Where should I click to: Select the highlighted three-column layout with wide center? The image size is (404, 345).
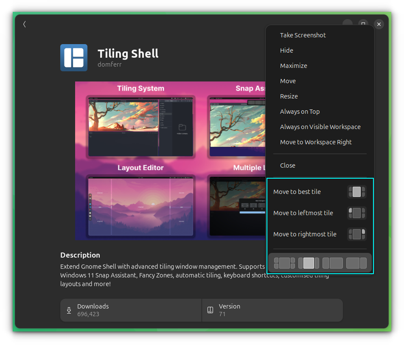coord(309,263)
